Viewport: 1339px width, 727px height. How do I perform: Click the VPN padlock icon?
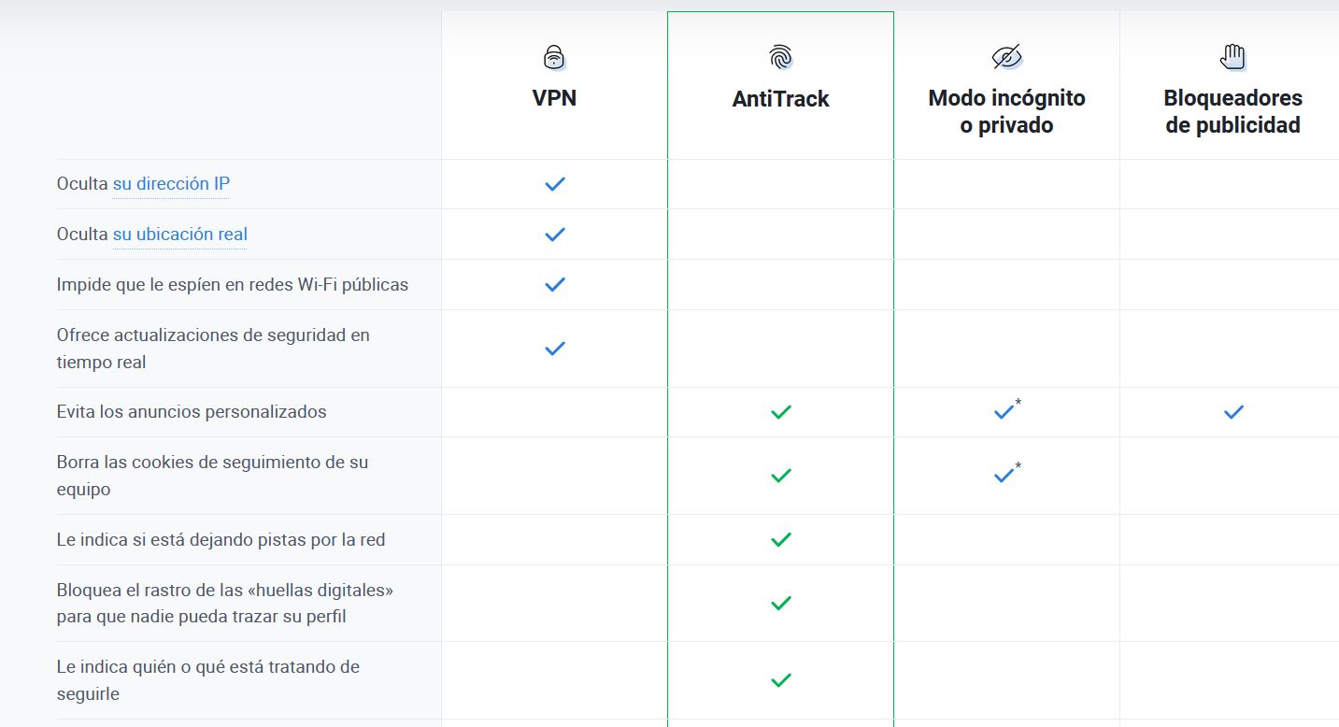[x=554, y=58]
